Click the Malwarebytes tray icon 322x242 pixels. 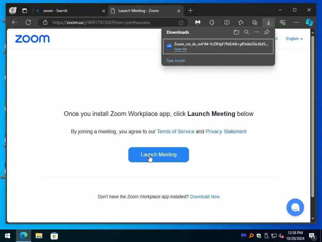pyautogui.click(x=244, y=235)
